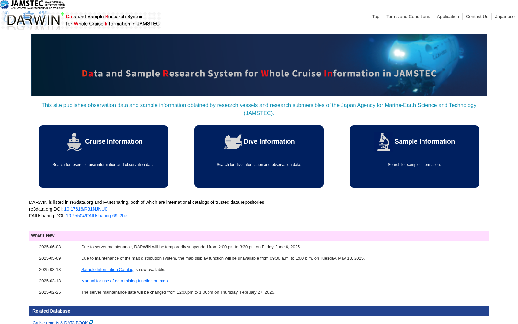Click external link icon beside Cruise reports
518x324 pixels.
(91, 322)
